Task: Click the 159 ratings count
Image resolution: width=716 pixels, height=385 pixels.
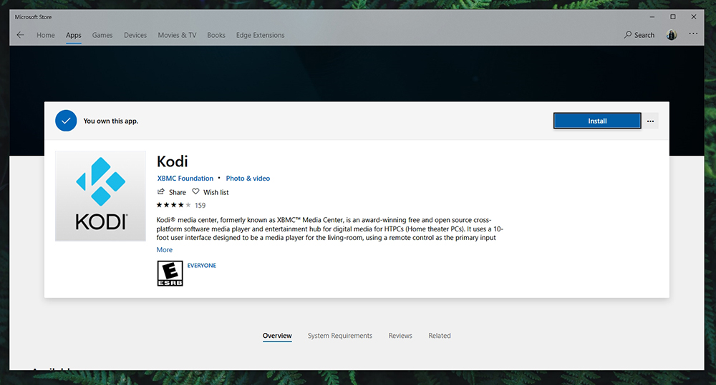Action: click(200, 206)
